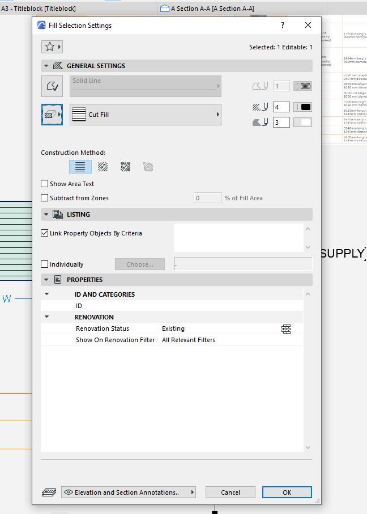Collapse the ID and Categories group
This screenshot has height=514, width=367.
pyautogui.click(x=46, y=294)
